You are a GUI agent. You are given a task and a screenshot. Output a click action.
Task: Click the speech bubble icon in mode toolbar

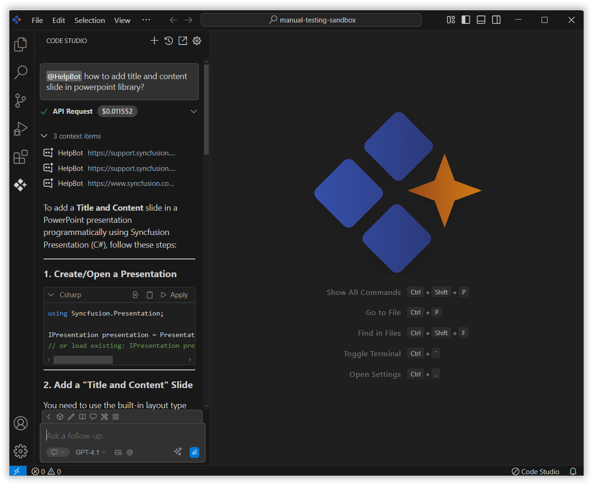(x=93, y=417)
